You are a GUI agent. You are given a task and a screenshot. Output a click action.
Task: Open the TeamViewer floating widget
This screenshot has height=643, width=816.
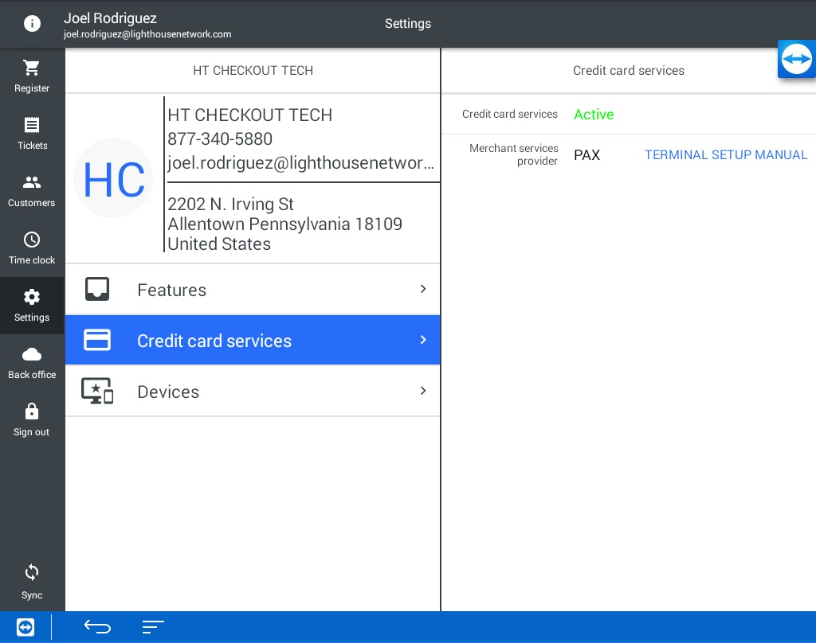click(796, 60)
